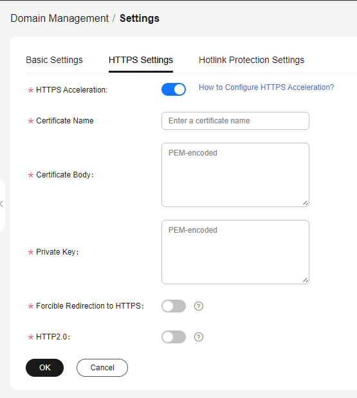Confirm settings with the OK button
The width and height of the screenshot is (357, 398).
tap(44, 368)
